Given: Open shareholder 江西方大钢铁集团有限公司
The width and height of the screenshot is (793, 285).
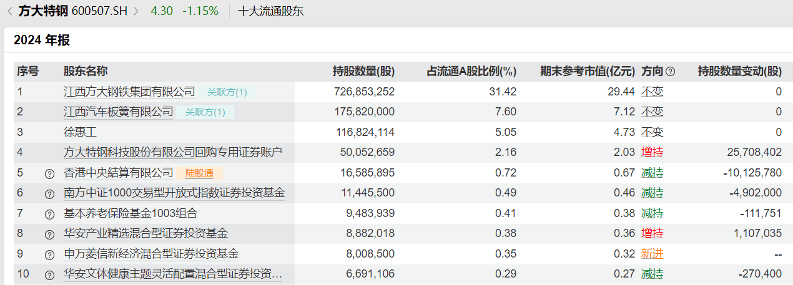Looking at the screenshot, I should tap(129, 92).
